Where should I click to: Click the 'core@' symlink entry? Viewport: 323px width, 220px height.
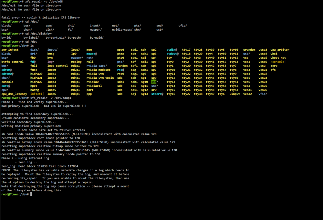[5, 86]
